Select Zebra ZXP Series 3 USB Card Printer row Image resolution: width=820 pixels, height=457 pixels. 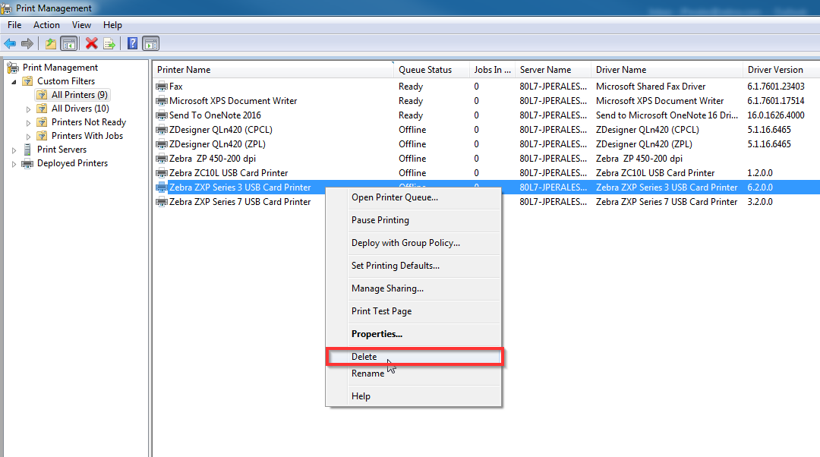[487, 188]
